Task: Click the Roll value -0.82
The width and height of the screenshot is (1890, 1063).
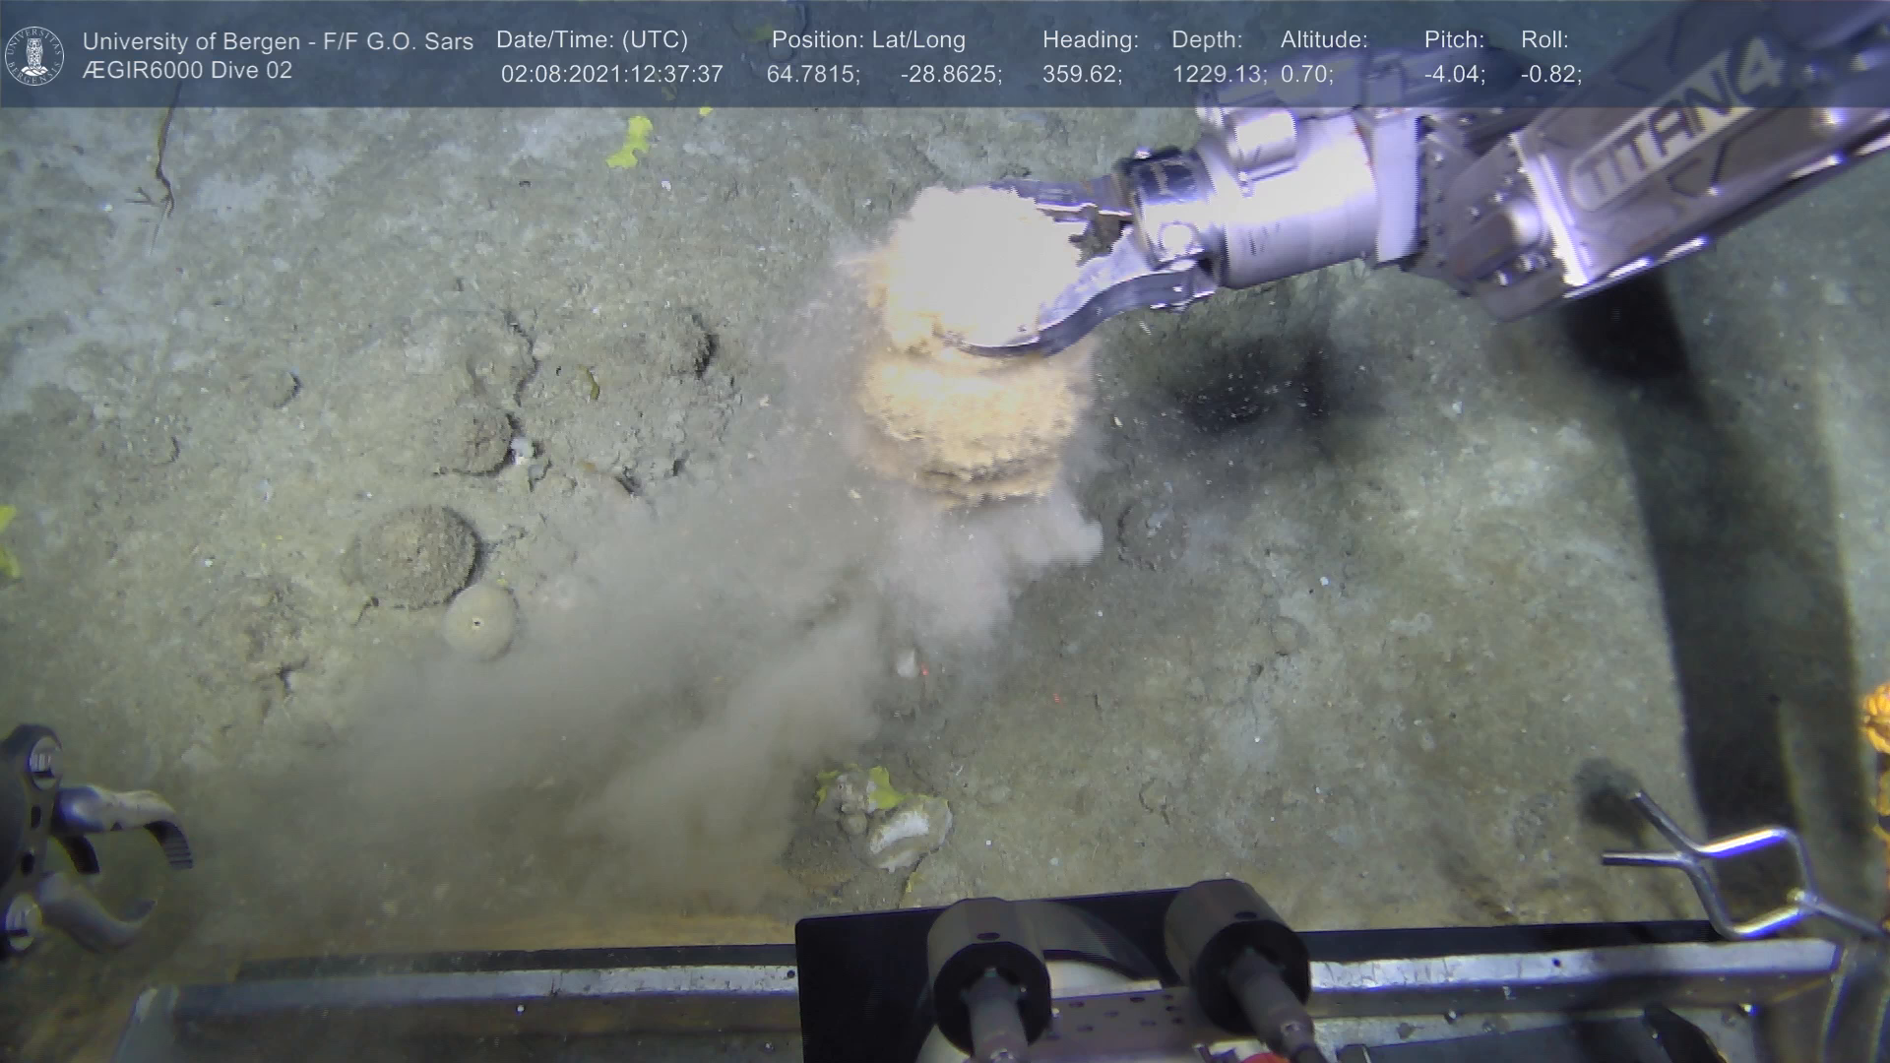Action: (x=1550, y=75)
